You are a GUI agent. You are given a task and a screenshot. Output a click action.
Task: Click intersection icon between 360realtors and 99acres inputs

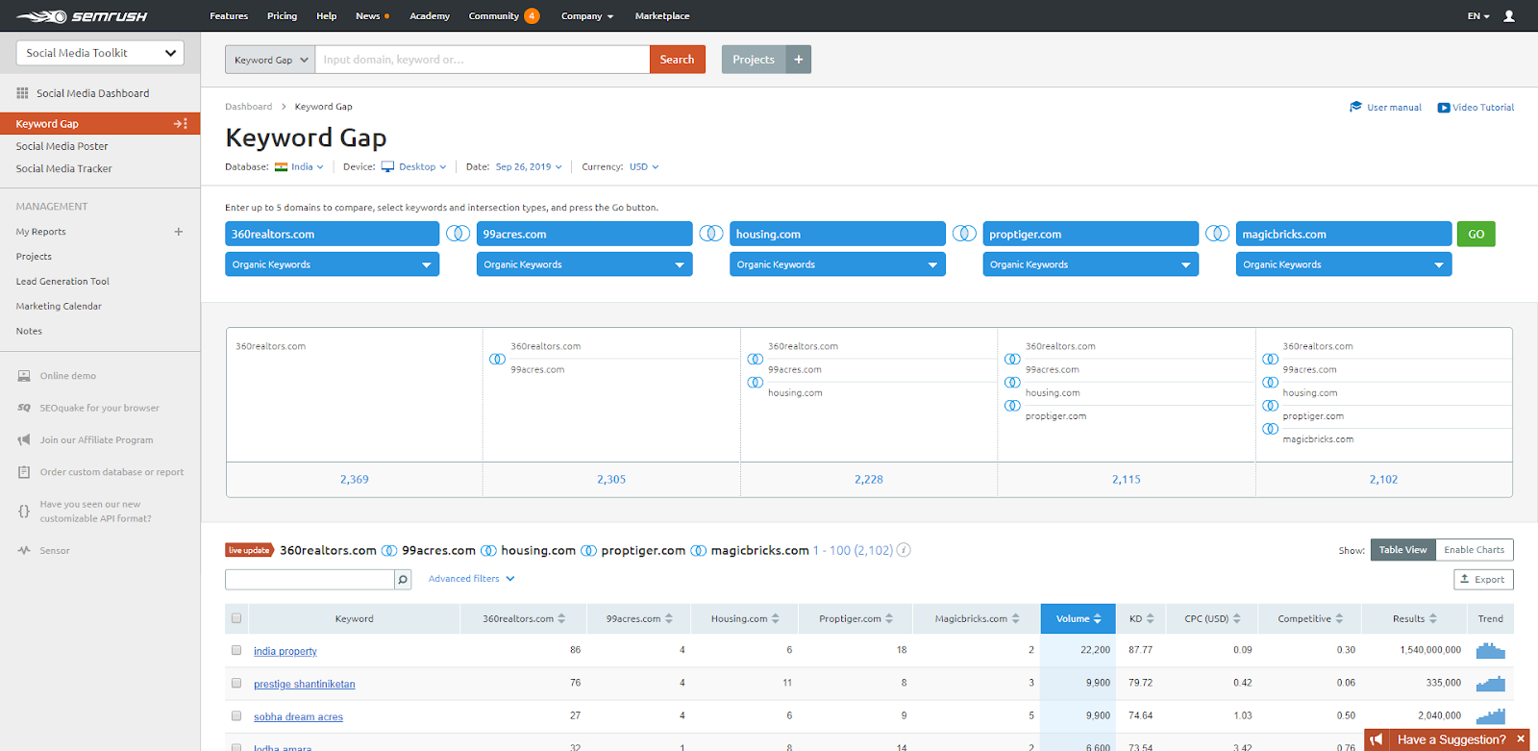click(459, 234)
